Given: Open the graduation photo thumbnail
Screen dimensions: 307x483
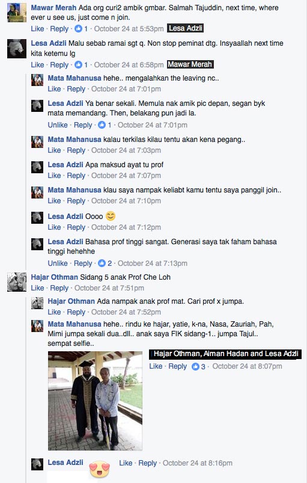Looking at the screenshot, I should click(95, 401).
